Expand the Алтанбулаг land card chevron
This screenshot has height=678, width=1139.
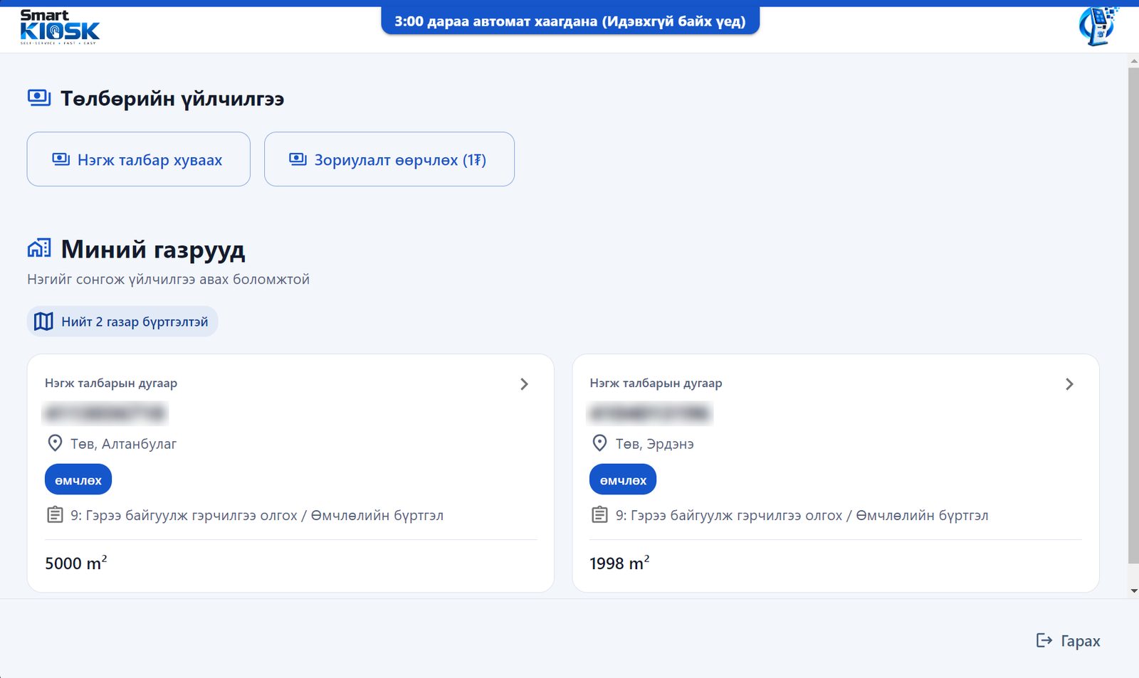524,384
